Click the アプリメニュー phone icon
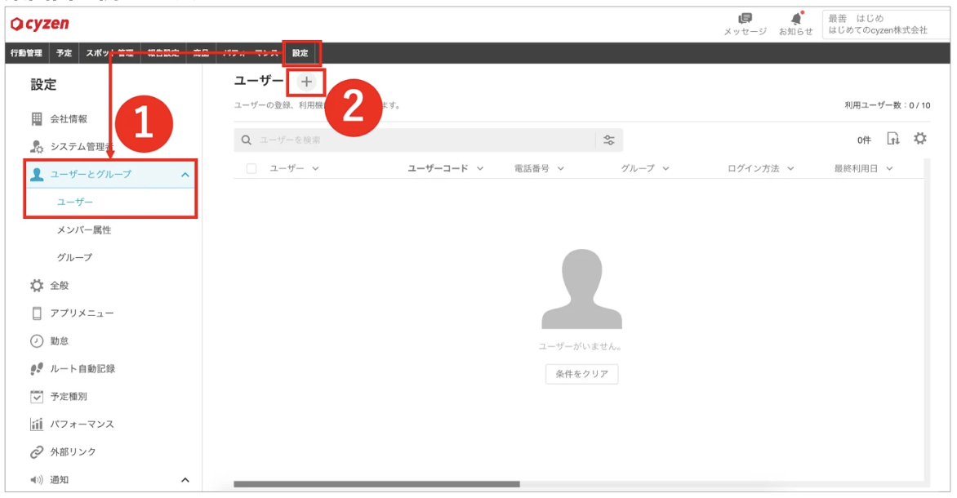This screenshot has height=498, width=957. tap(37, 313)
